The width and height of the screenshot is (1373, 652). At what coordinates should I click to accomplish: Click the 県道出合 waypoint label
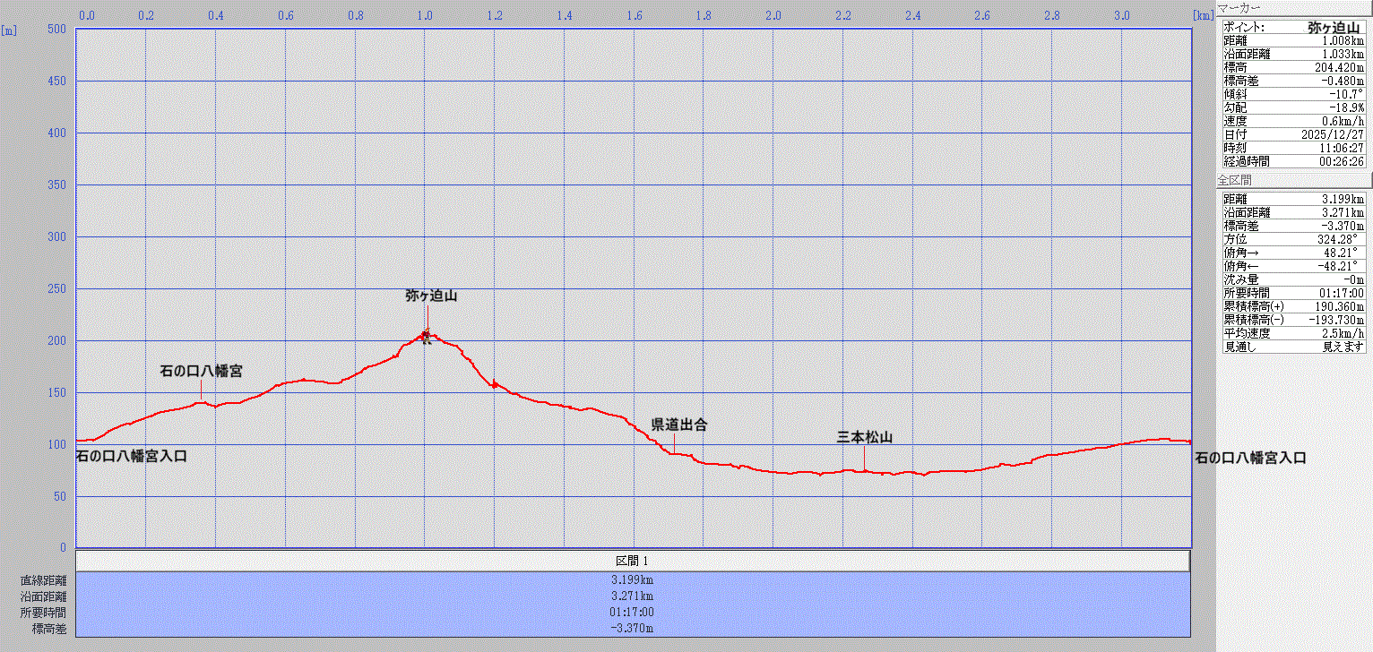(x=678, y=425)
